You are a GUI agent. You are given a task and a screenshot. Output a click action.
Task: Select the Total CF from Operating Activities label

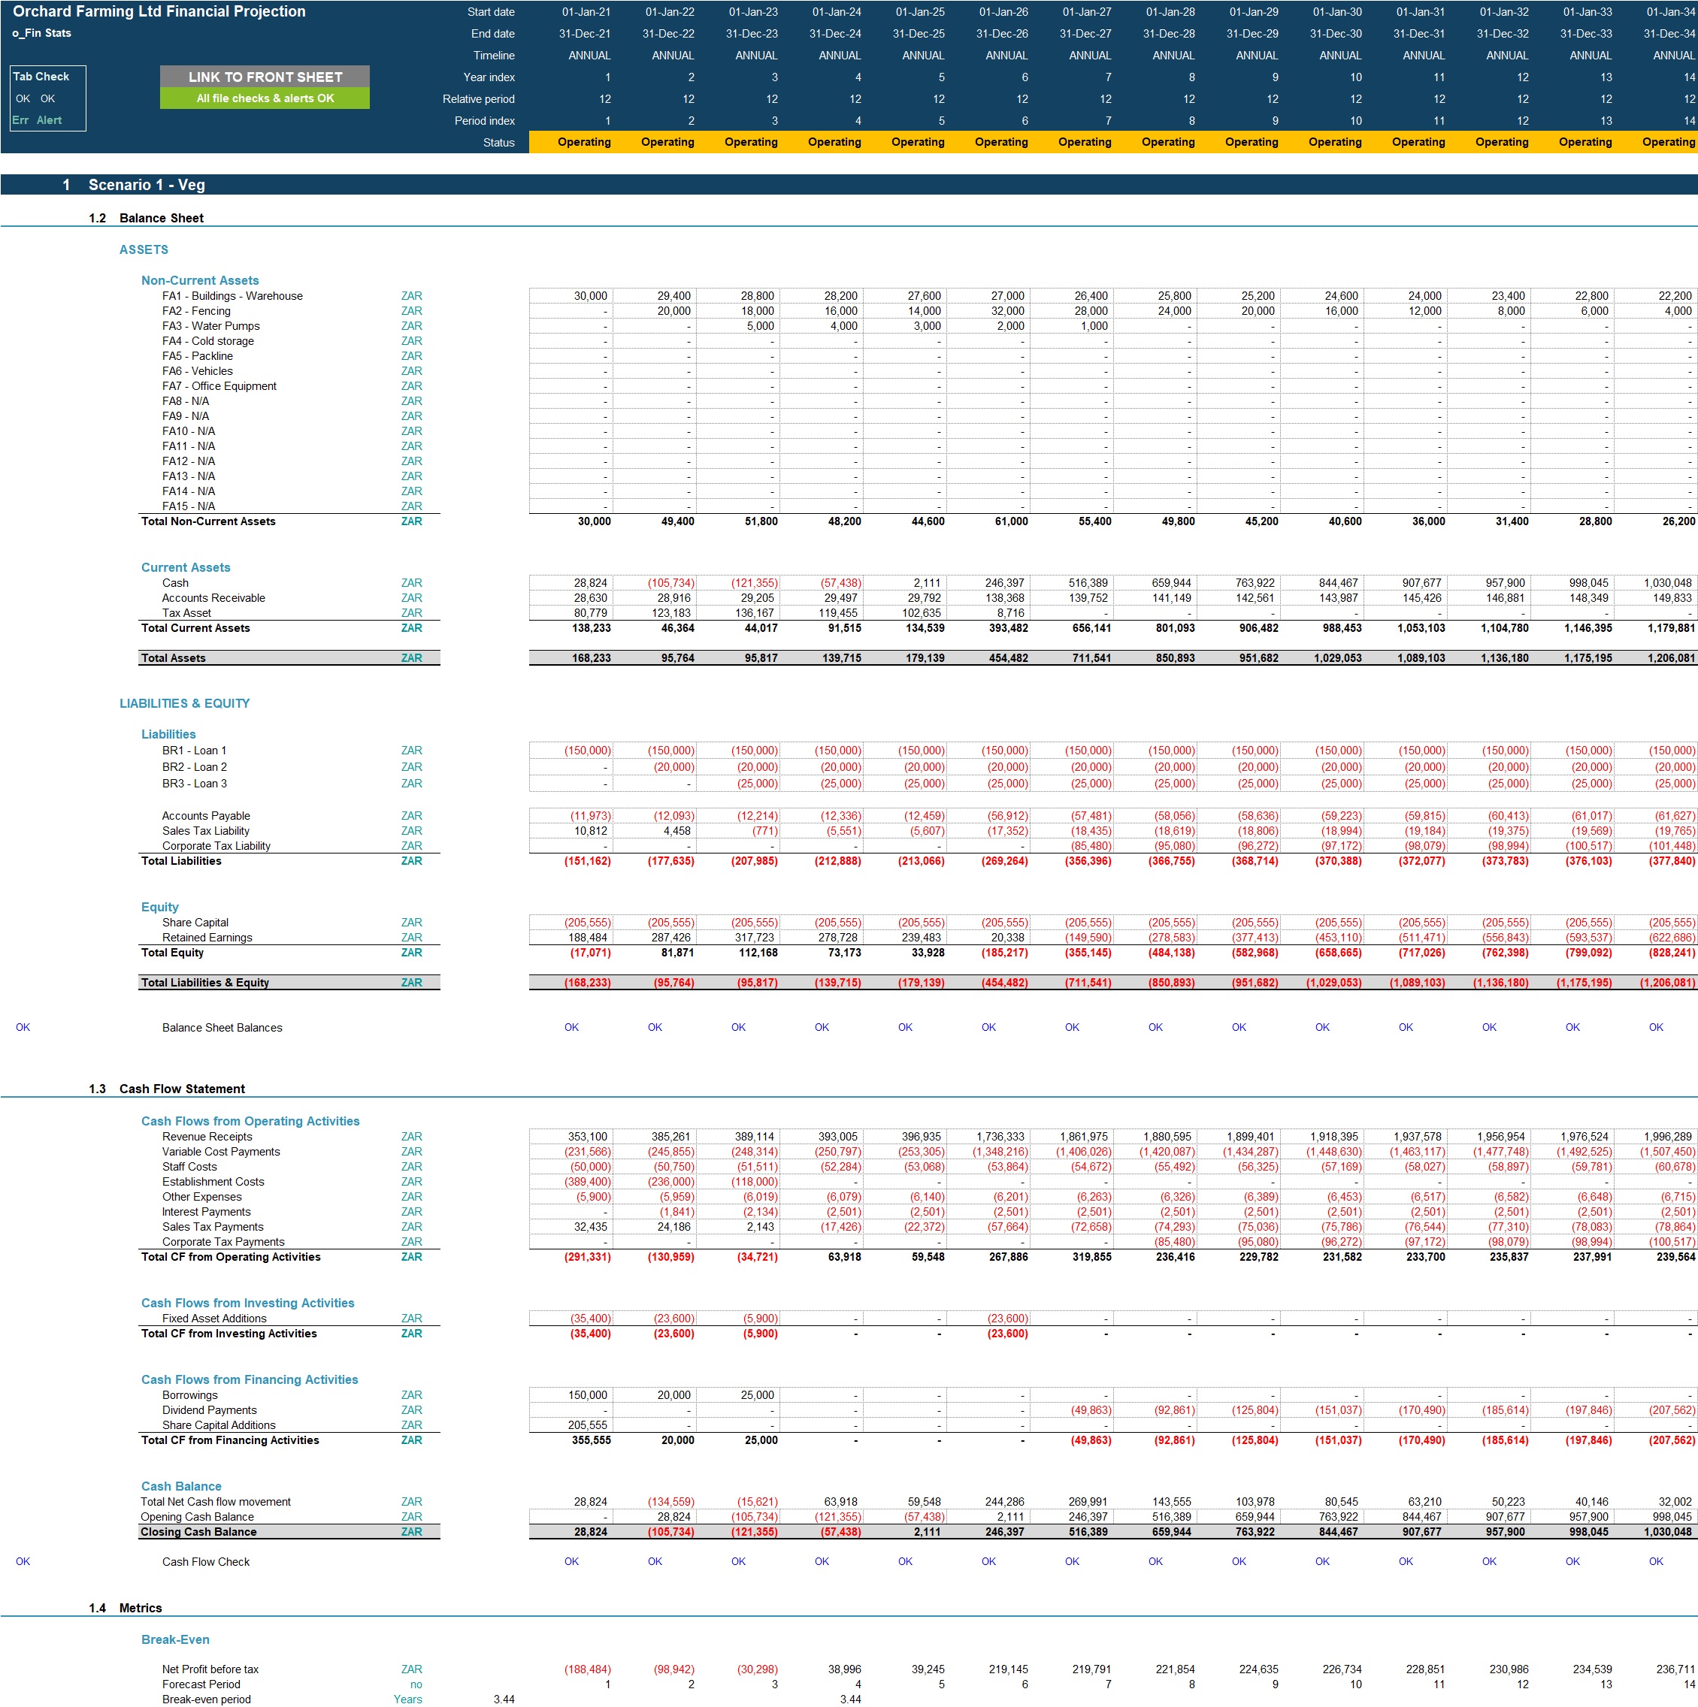pyautogui.click(x=231, y=1257)
